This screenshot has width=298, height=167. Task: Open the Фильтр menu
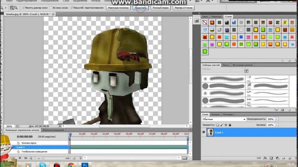pyautogui.click(x=96, y=1)
